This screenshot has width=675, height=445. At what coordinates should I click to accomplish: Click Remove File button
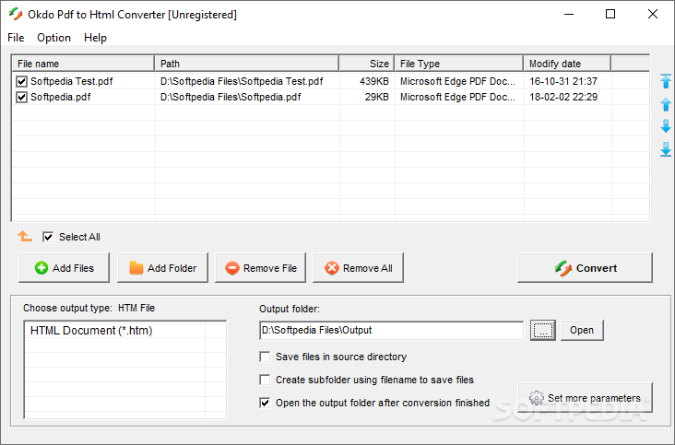[260, 268]
